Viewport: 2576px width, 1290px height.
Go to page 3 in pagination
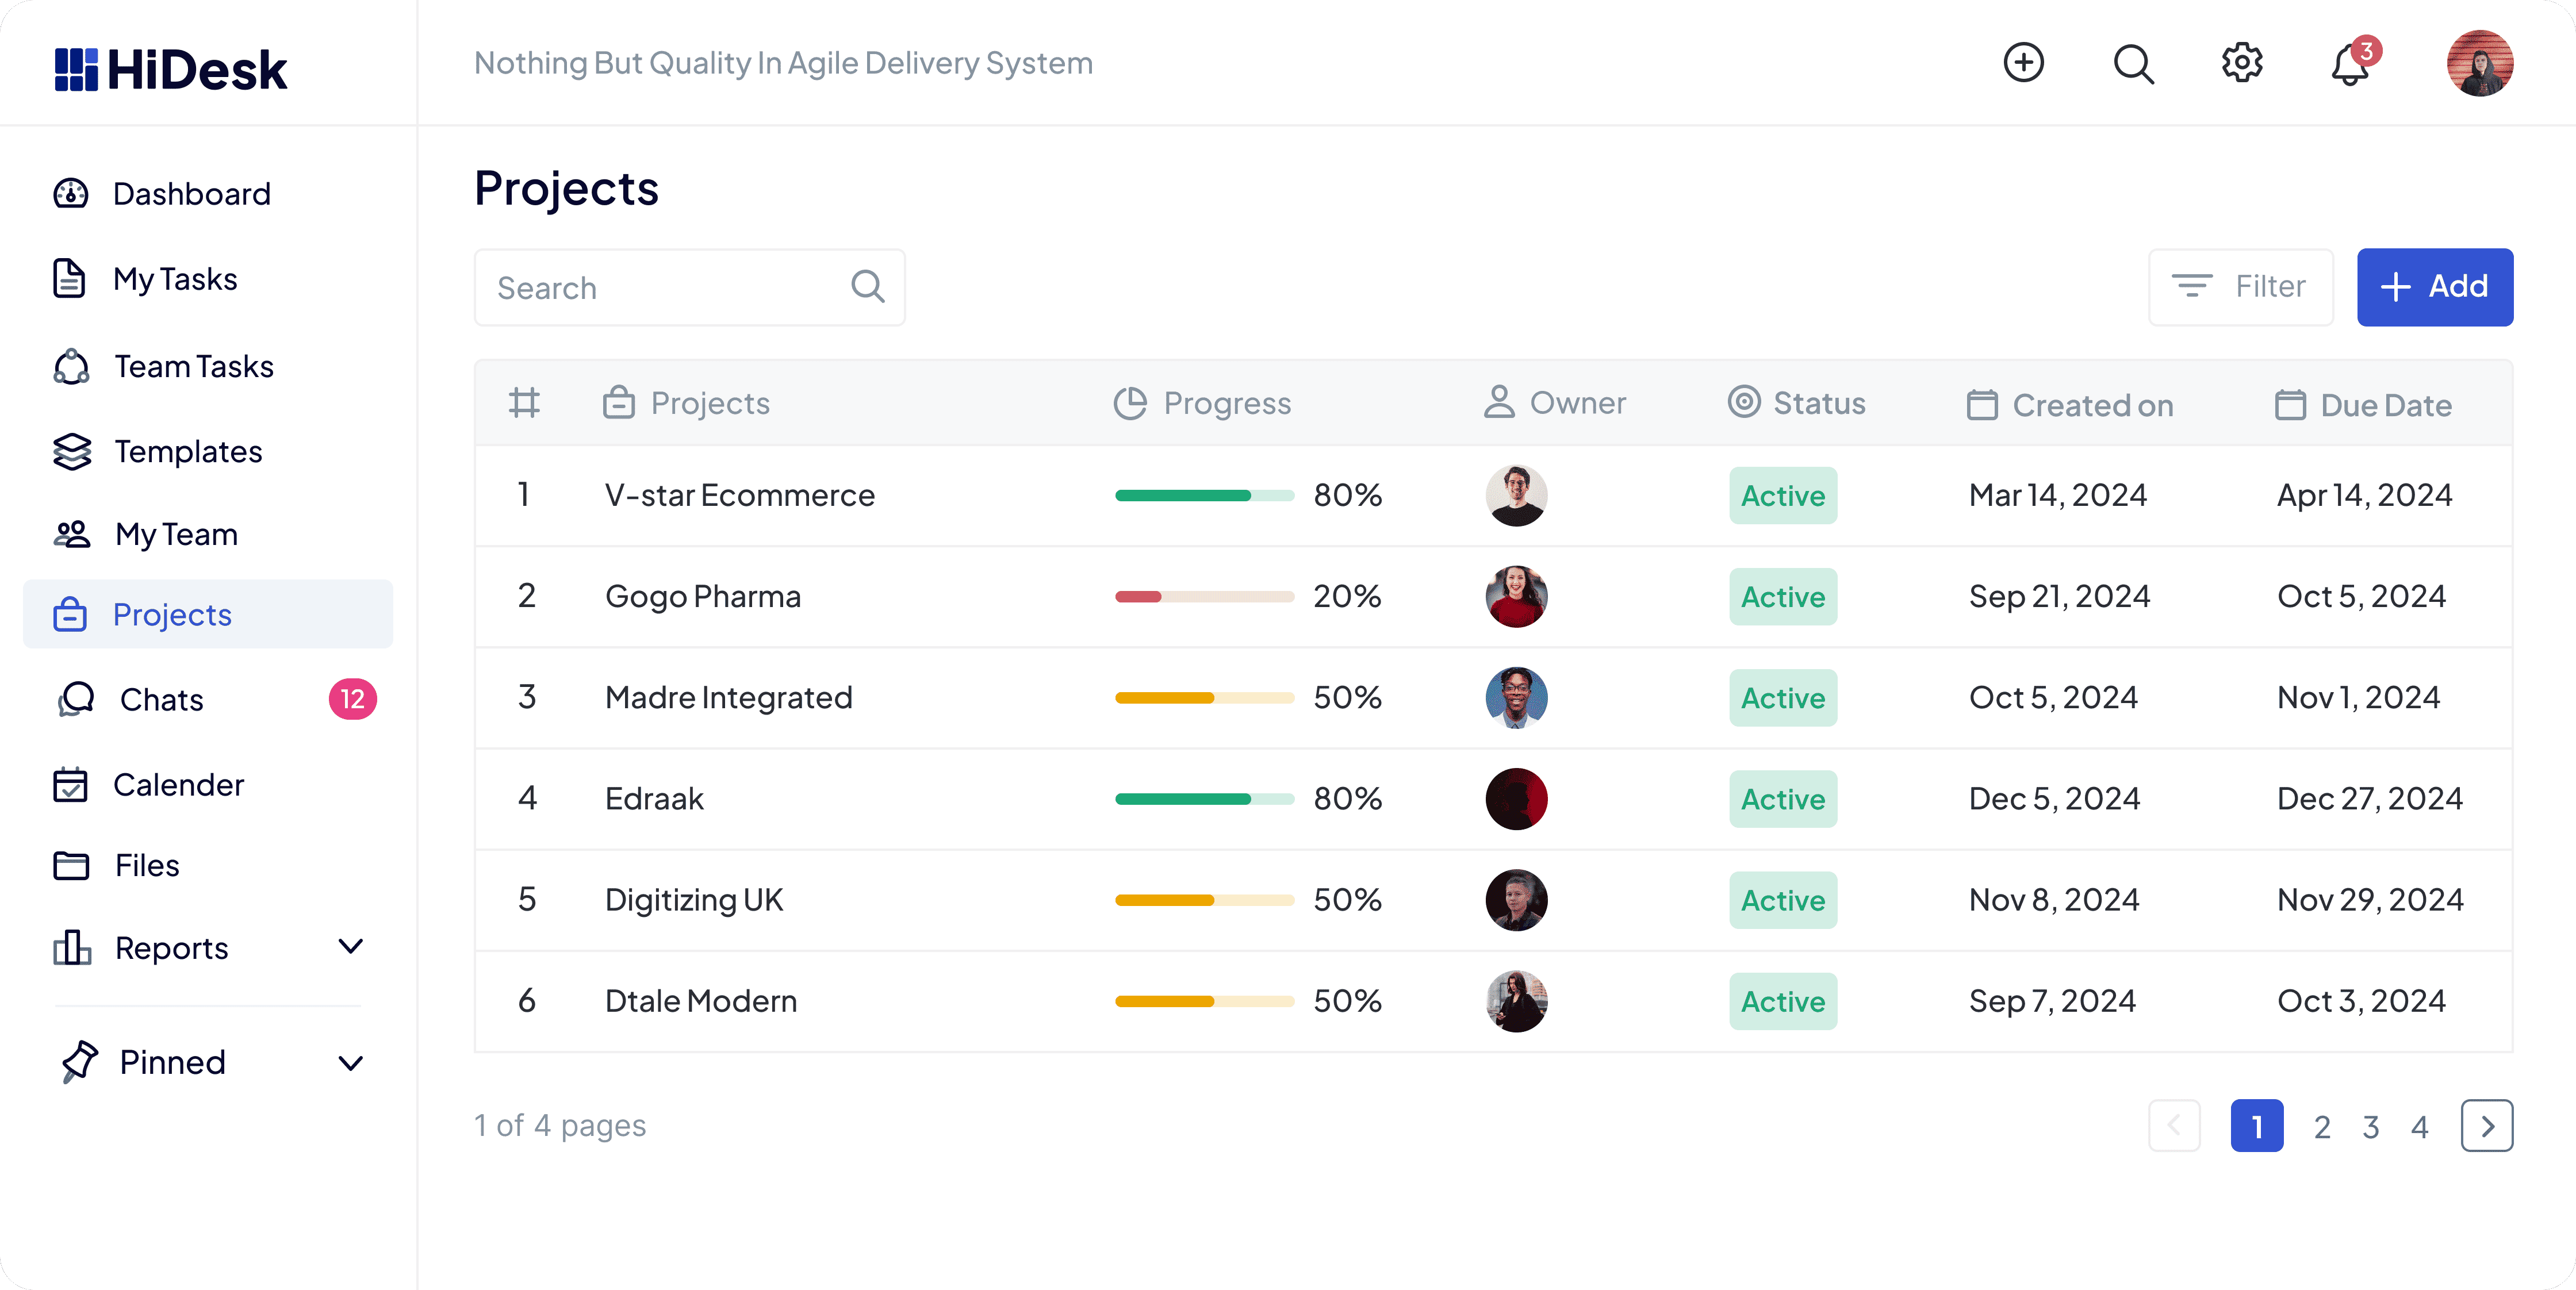click(2370, 1127)
